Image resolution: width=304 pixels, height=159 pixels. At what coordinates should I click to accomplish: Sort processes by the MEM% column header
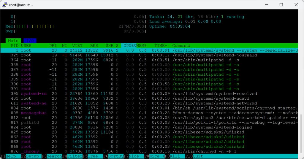pos(142,45)
